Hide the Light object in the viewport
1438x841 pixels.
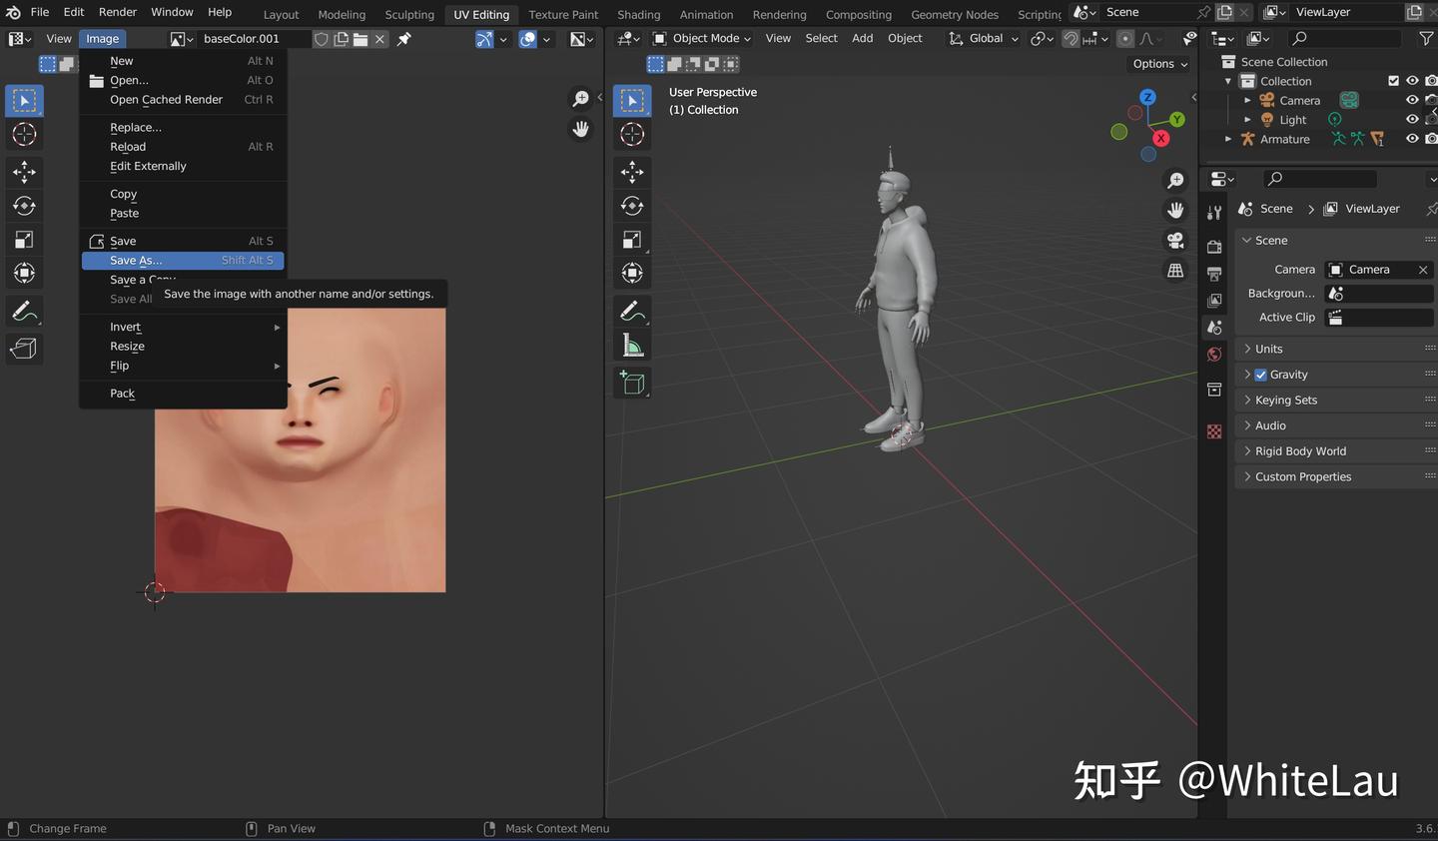1412,119
